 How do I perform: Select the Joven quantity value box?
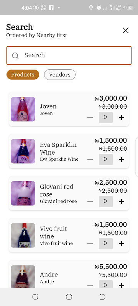105,117
